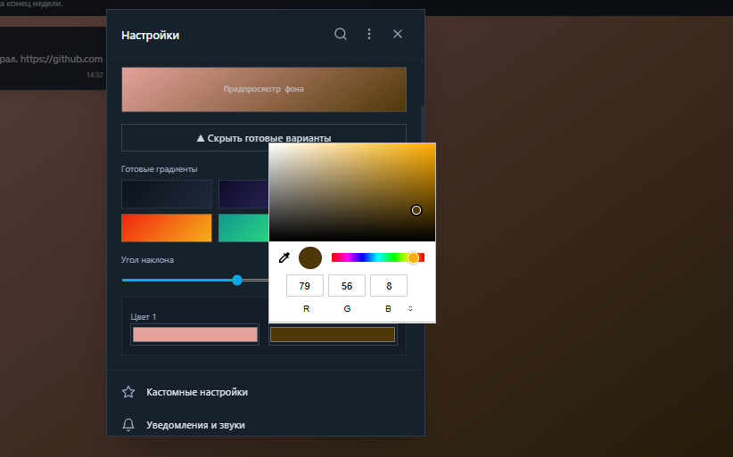Open the pink Цвет 1 swatch
Image resolution: width=733 pixels, height=457 pixels.
point(195,334)
